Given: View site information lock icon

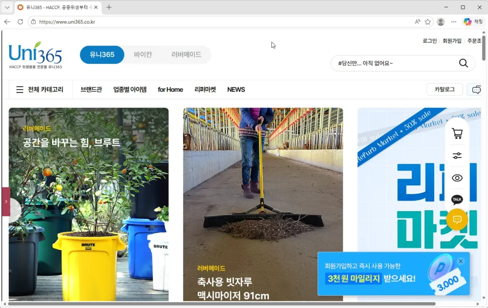Looking at the screenshot, I should pyautogui.click(x=33, y=22).
